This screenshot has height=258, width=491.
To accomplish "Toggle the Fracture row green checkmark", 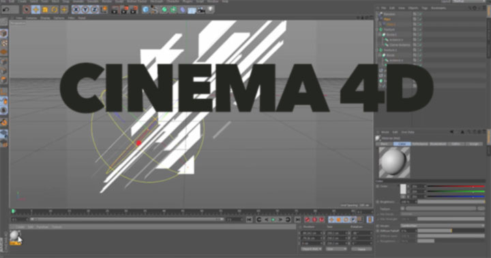I will tap(420, 29).
